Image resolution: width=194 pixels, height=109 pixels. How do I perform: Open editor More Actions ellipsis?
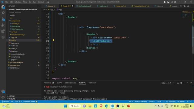coord(191,6)
